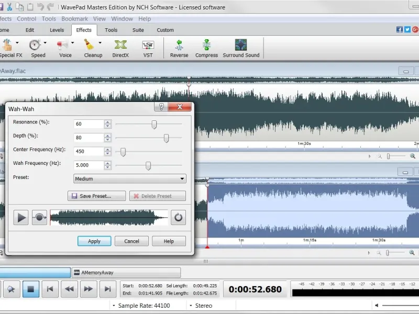Open the Preset dropdown showing Medium
Image resolution: width=419 pixels, height=314 pixels.
130,178
